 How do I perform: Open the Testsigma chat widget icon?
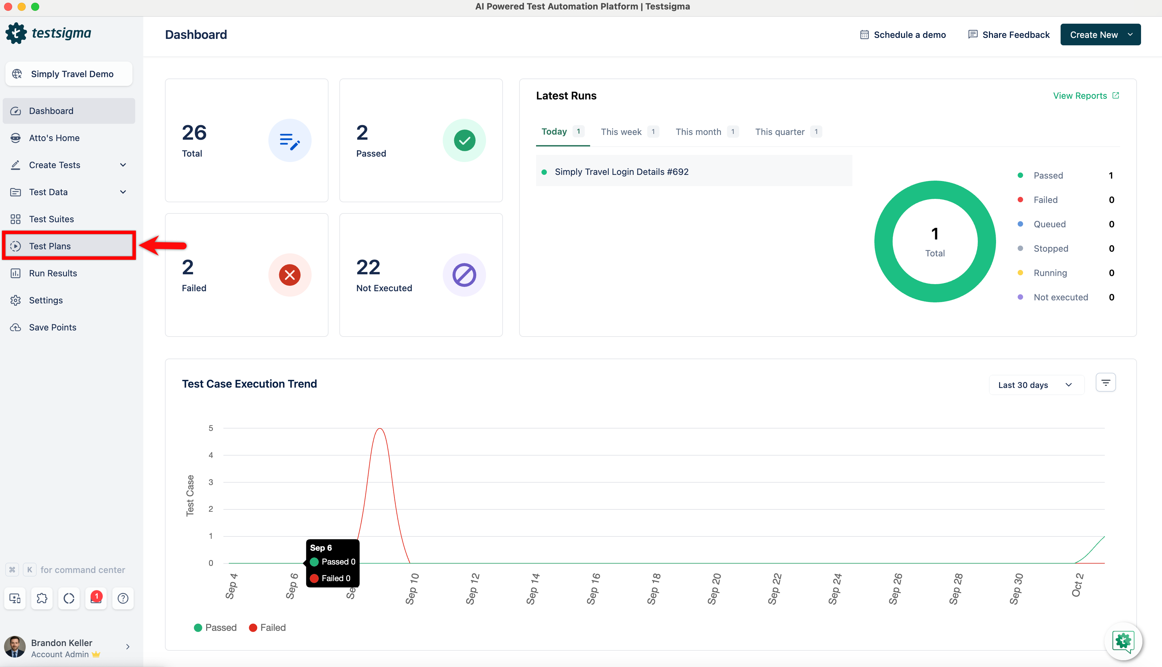point(1123,641)
